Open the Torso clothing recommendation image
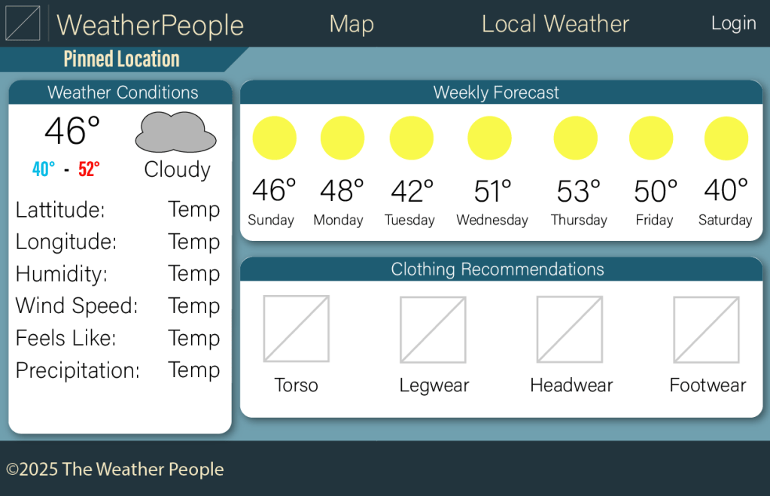Viewport: 770px width, 496px height. click(x=297, y=329)
